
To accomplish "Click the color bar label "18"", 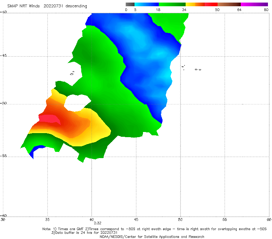I will pos(158,10).
